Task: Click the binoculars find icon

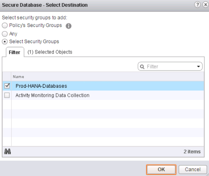Action: (x=8, y=151)
